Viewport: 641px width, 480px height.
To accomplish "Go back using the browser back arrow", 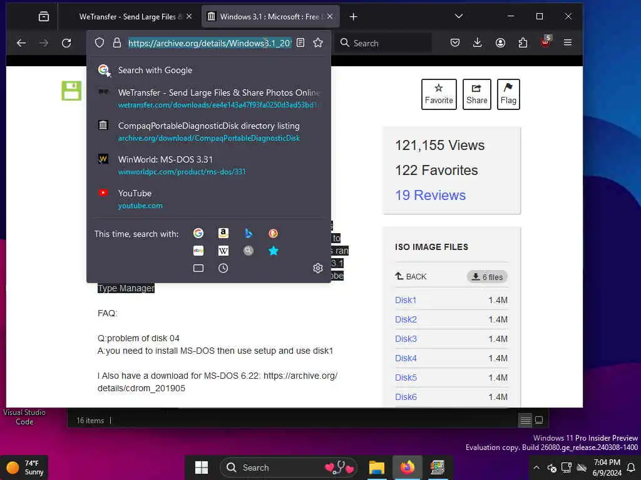I will 21,43.
